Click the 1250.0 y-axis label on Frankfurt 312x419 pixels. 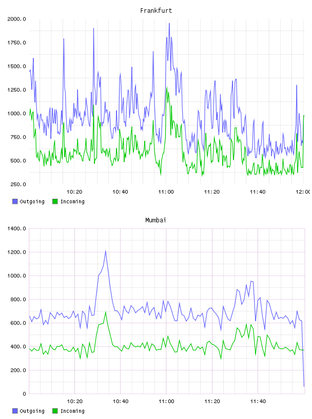coord(16,90)
